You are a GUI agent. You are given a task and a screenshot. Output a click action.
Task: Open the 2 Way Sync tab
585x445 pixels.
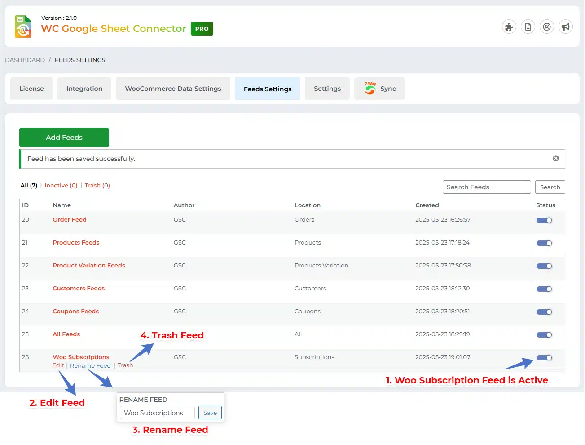380,89
